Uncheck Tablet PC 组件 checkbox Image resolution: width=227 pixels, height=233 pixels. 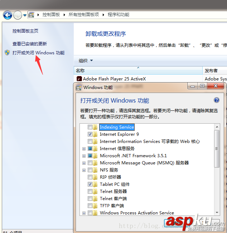click(x=90, y=184)
